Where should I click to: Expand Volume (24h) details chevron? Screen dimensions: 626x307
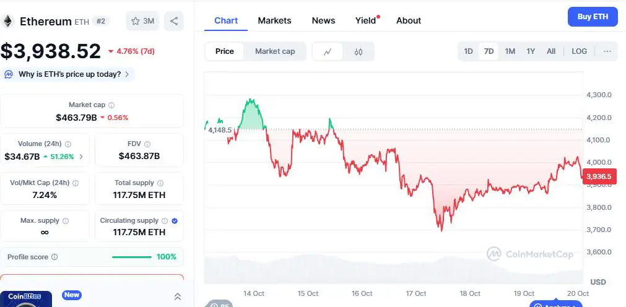coord(81,157)
